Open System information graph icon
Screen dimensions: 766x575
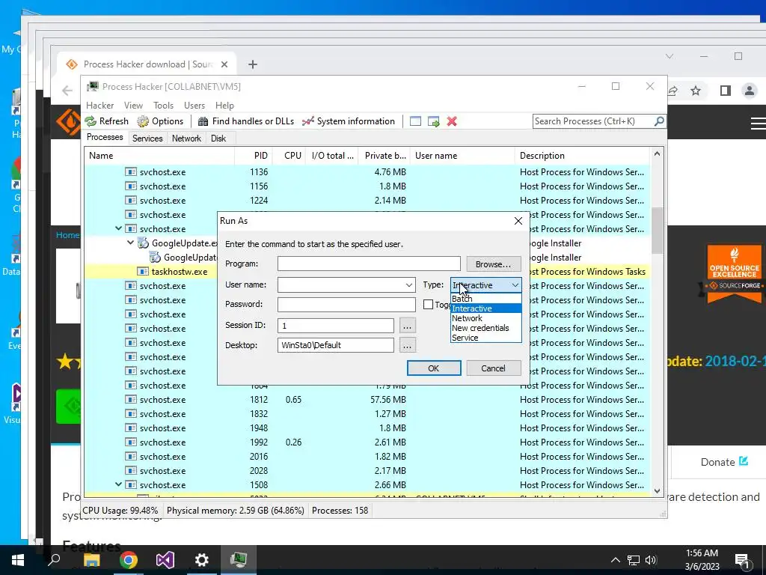tap(307, 121)
